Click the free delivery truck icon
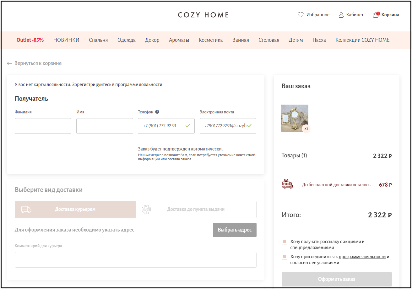 (287, 184)
